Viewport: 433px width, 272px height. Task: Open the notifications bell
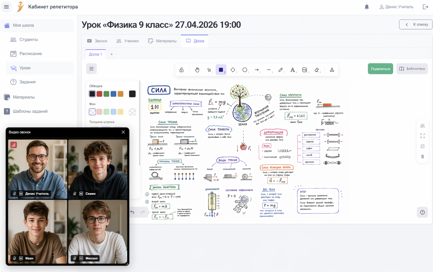(x=367, y=7)
